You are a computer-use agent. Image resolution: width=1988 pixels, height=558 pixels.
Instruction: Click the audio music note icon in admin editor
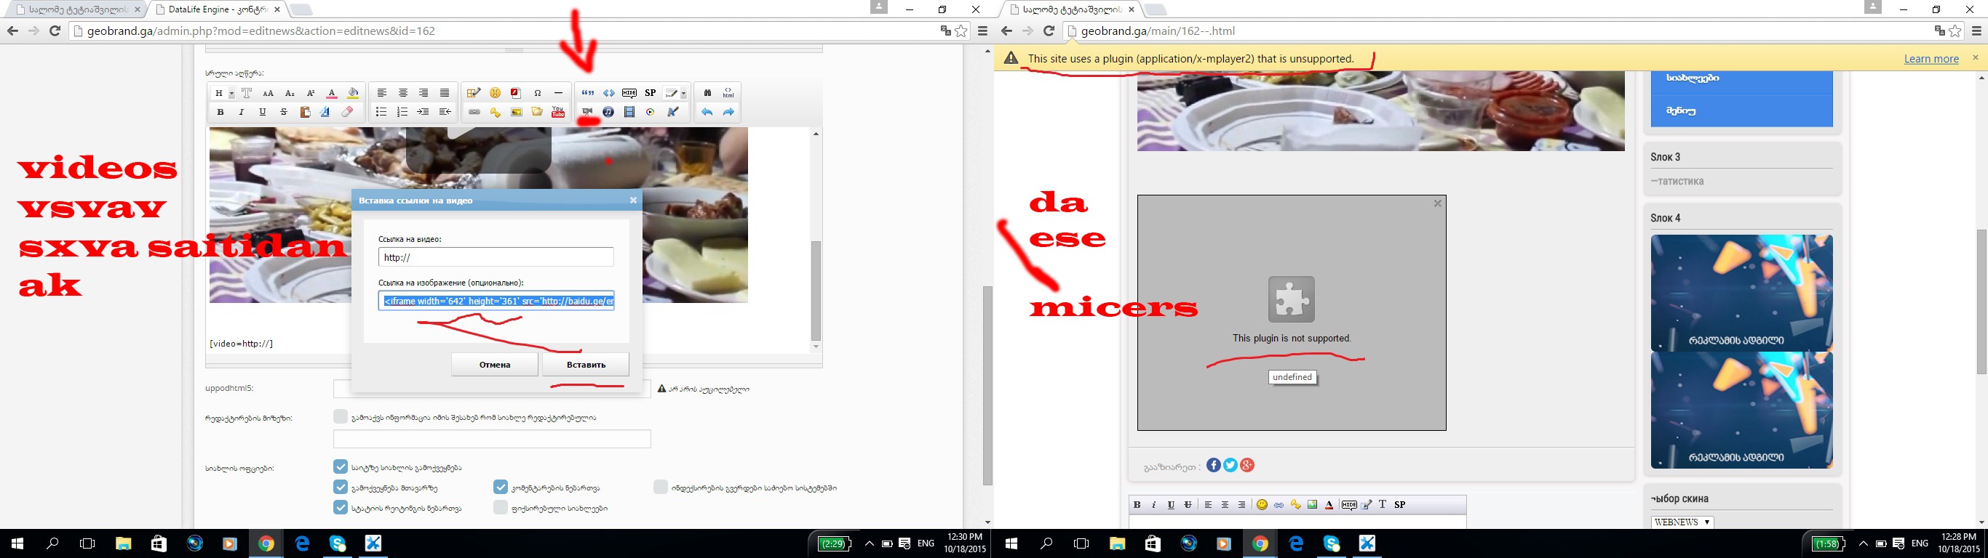coord(608,112)
